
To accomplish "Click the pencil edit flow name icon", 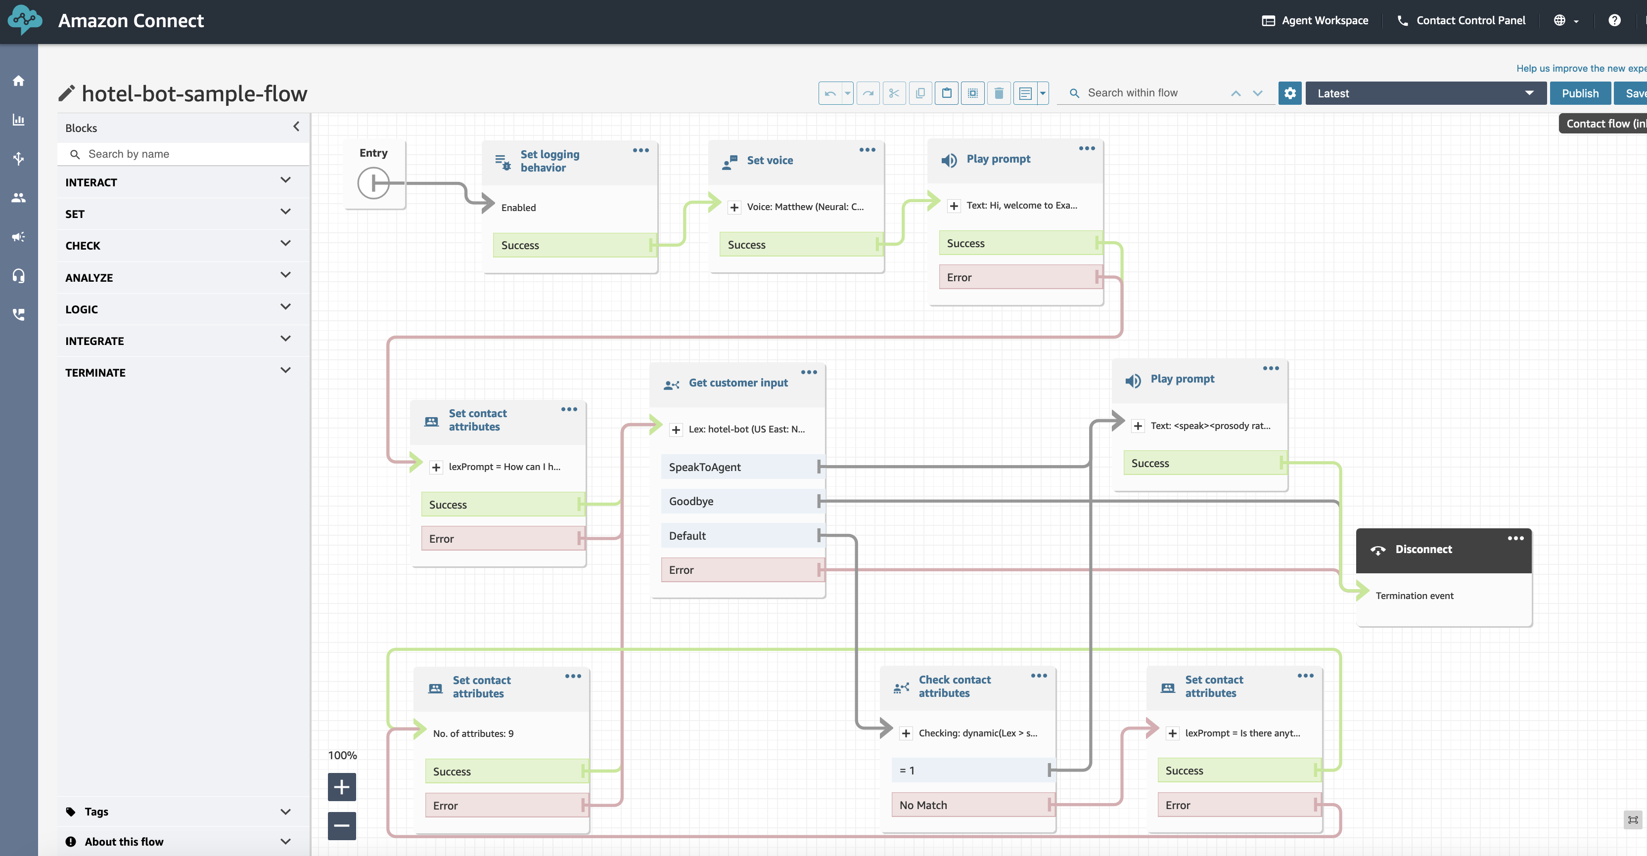I will tap(66, 94).
